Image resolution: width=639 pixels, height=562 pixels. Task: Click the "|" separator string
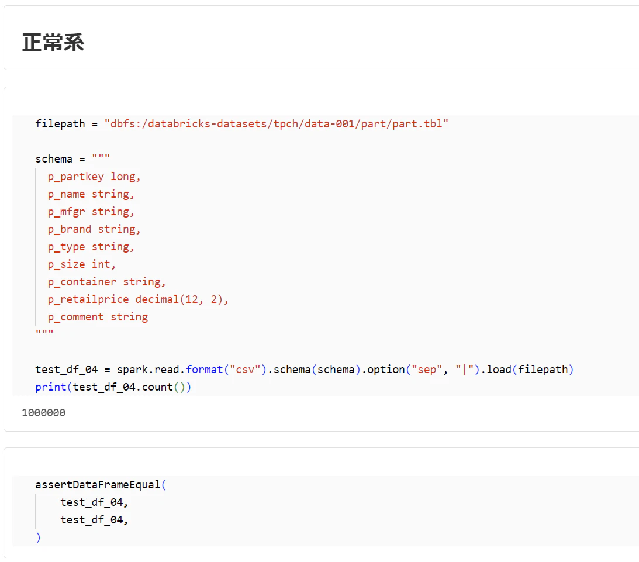[465, 370]
